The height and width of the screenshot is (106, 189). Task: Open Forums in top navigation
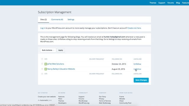[171, 3]
